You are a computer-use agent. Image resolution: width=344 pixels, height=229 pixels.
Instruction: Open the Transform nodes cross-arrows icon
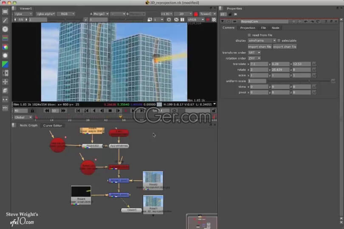pos(5,82)
